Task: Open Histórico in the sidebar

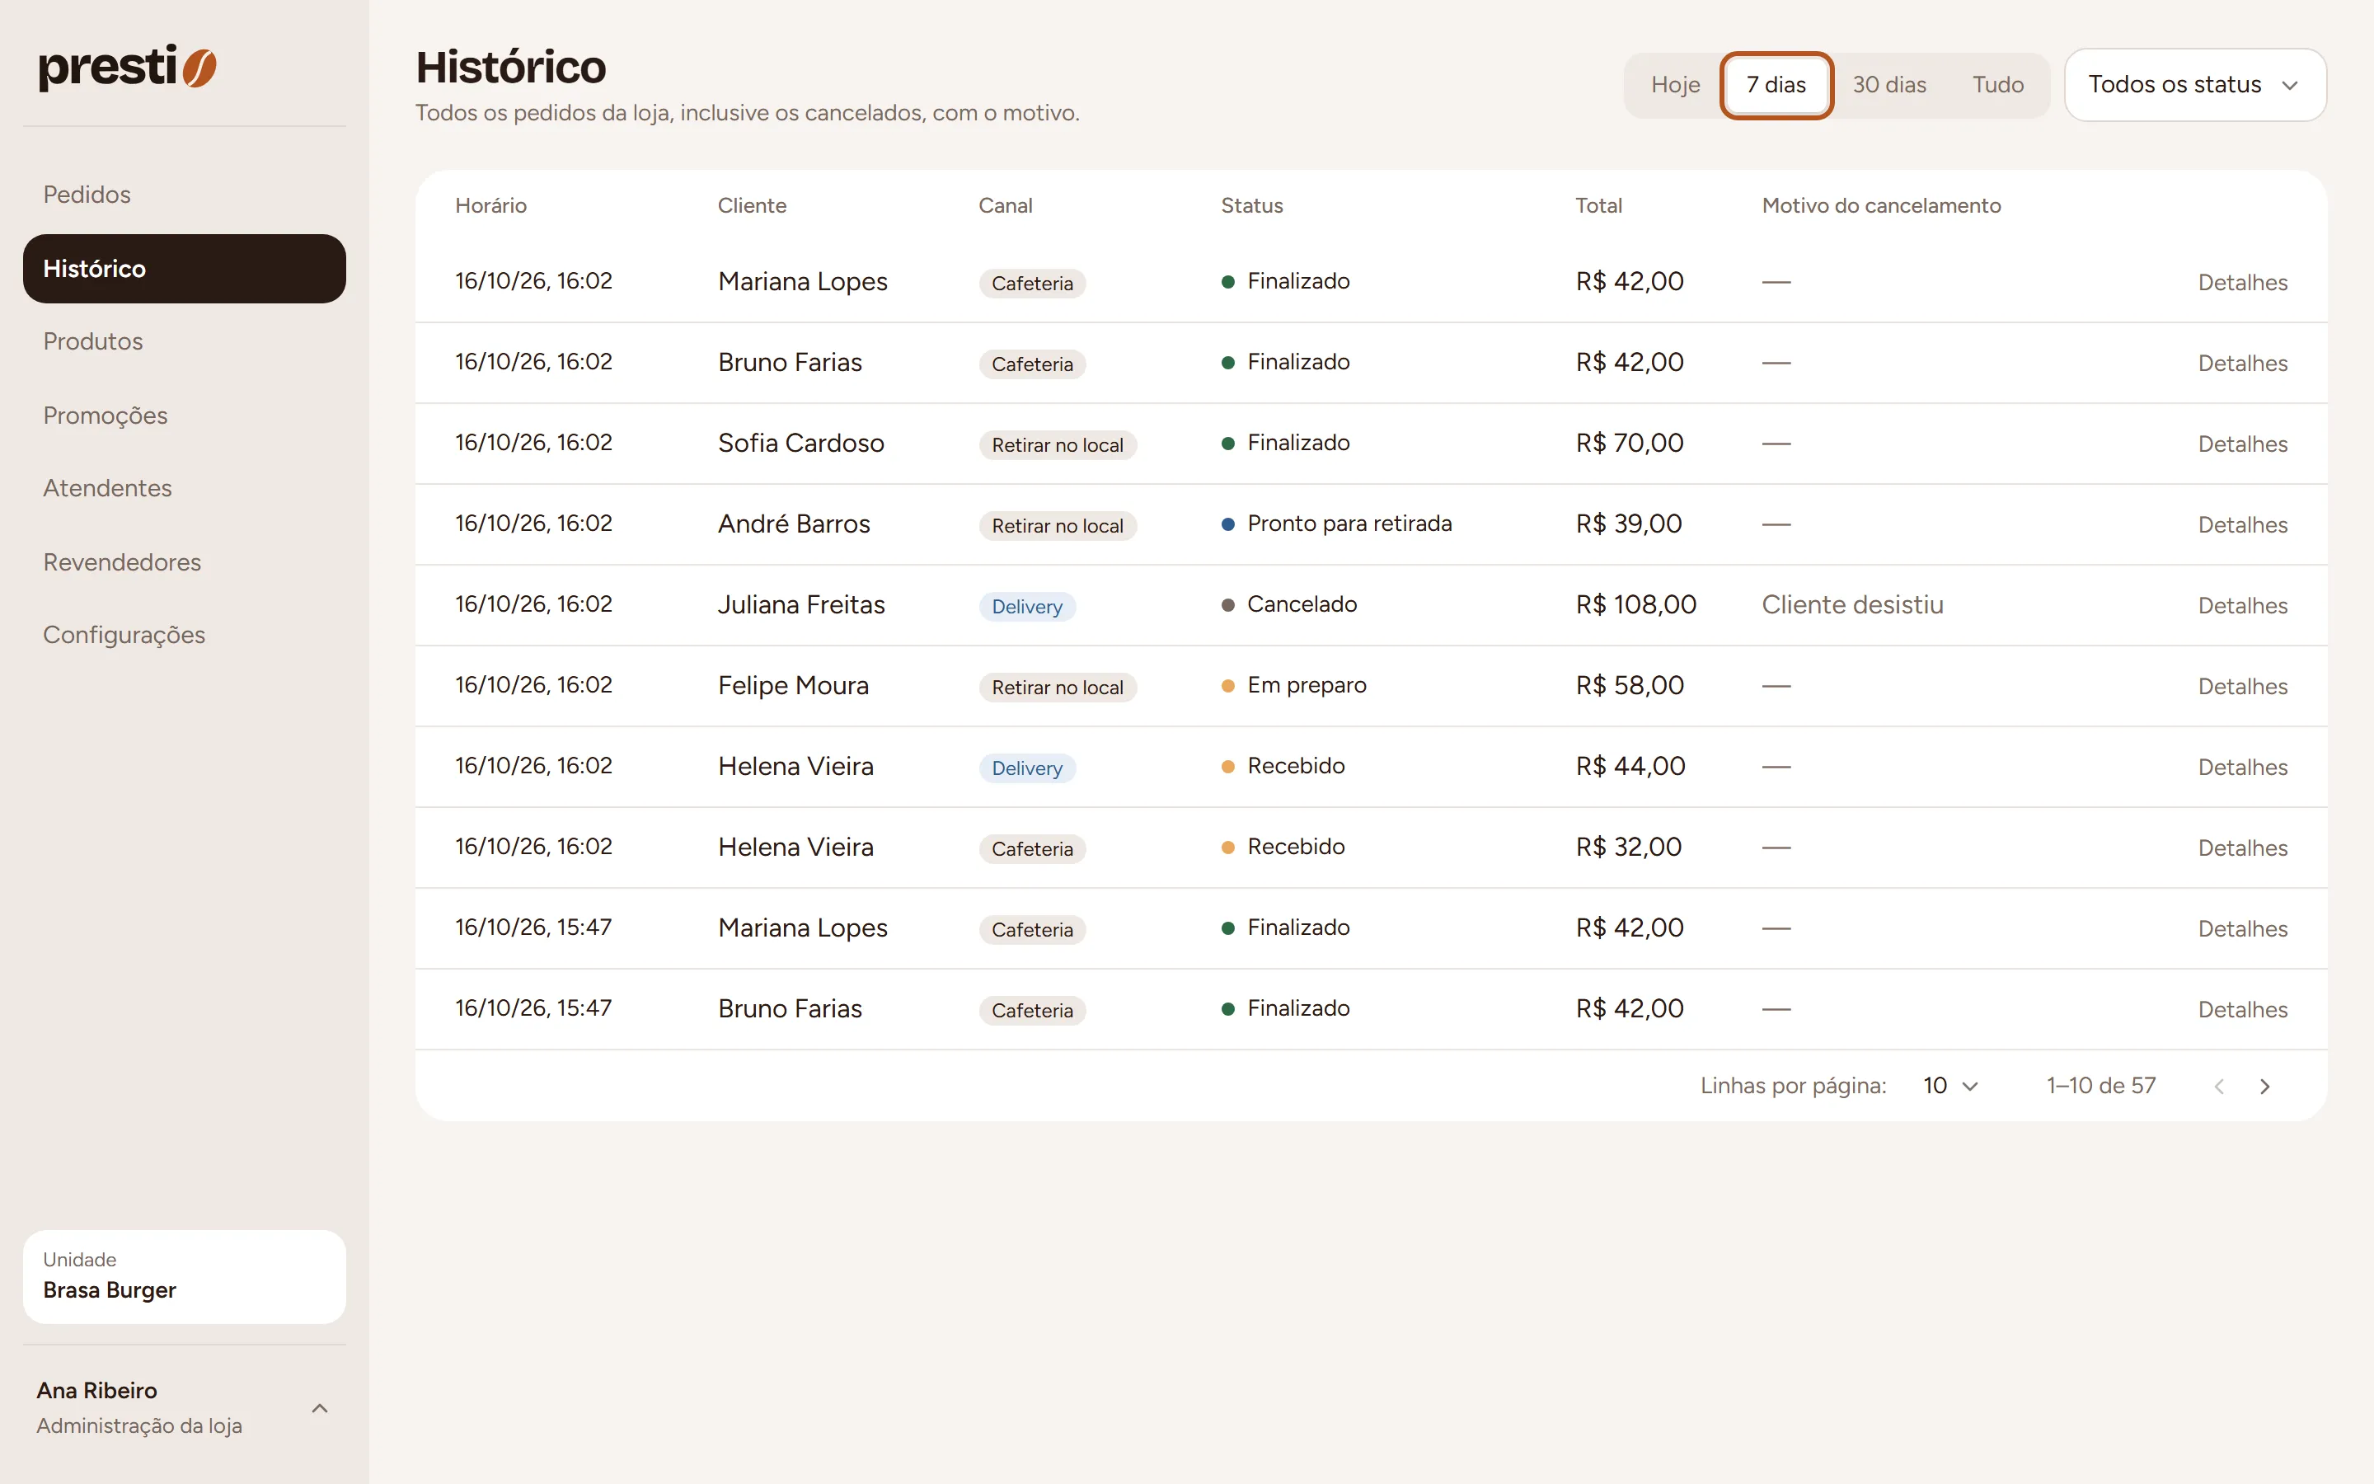Action: point(185,268)
